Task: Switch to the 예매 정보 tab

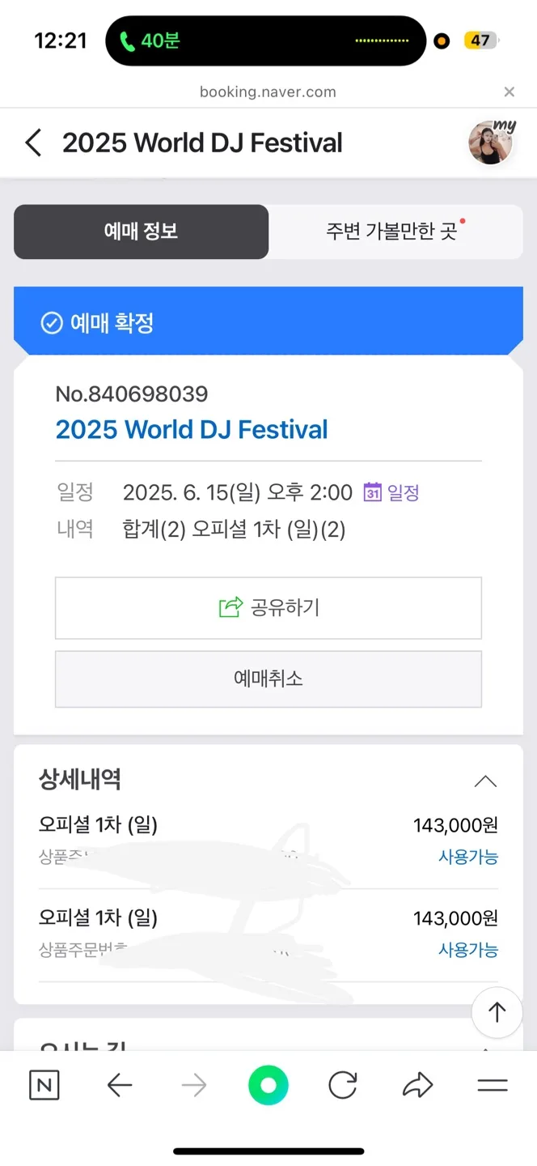Action: pos(141,232)
